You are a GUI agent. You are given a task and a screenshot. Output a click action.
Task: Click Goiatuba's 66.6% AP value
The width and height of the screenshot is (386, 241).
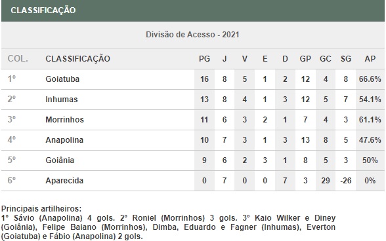coord(370,79)
